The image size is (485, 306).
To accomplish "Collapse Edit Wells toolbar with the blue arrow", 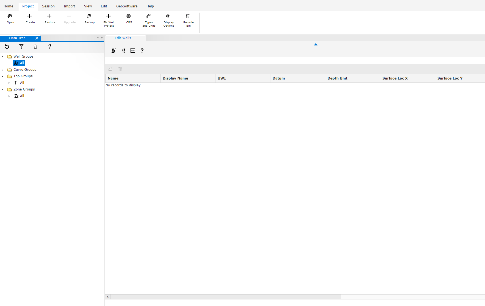I will [x=316, y=44].
